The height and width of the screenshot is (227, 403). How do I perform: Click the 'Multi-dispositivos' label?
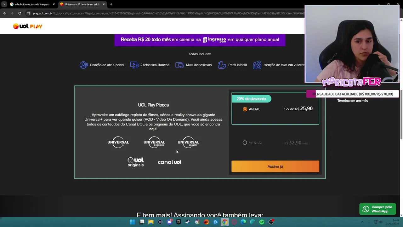pos(199,65)
